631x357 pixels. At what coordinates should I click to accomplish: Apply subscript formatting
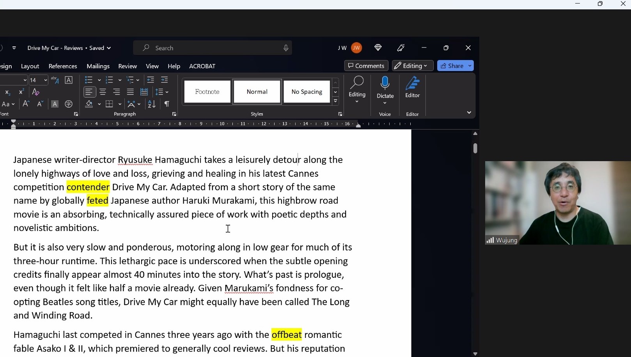(7, 92)
